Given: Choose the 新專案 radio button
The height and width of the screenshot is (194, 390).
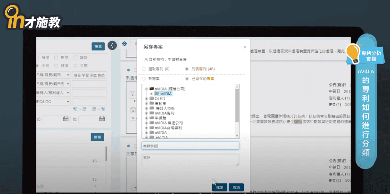Looking at the screenshot, I should click(x=144, y=78).
